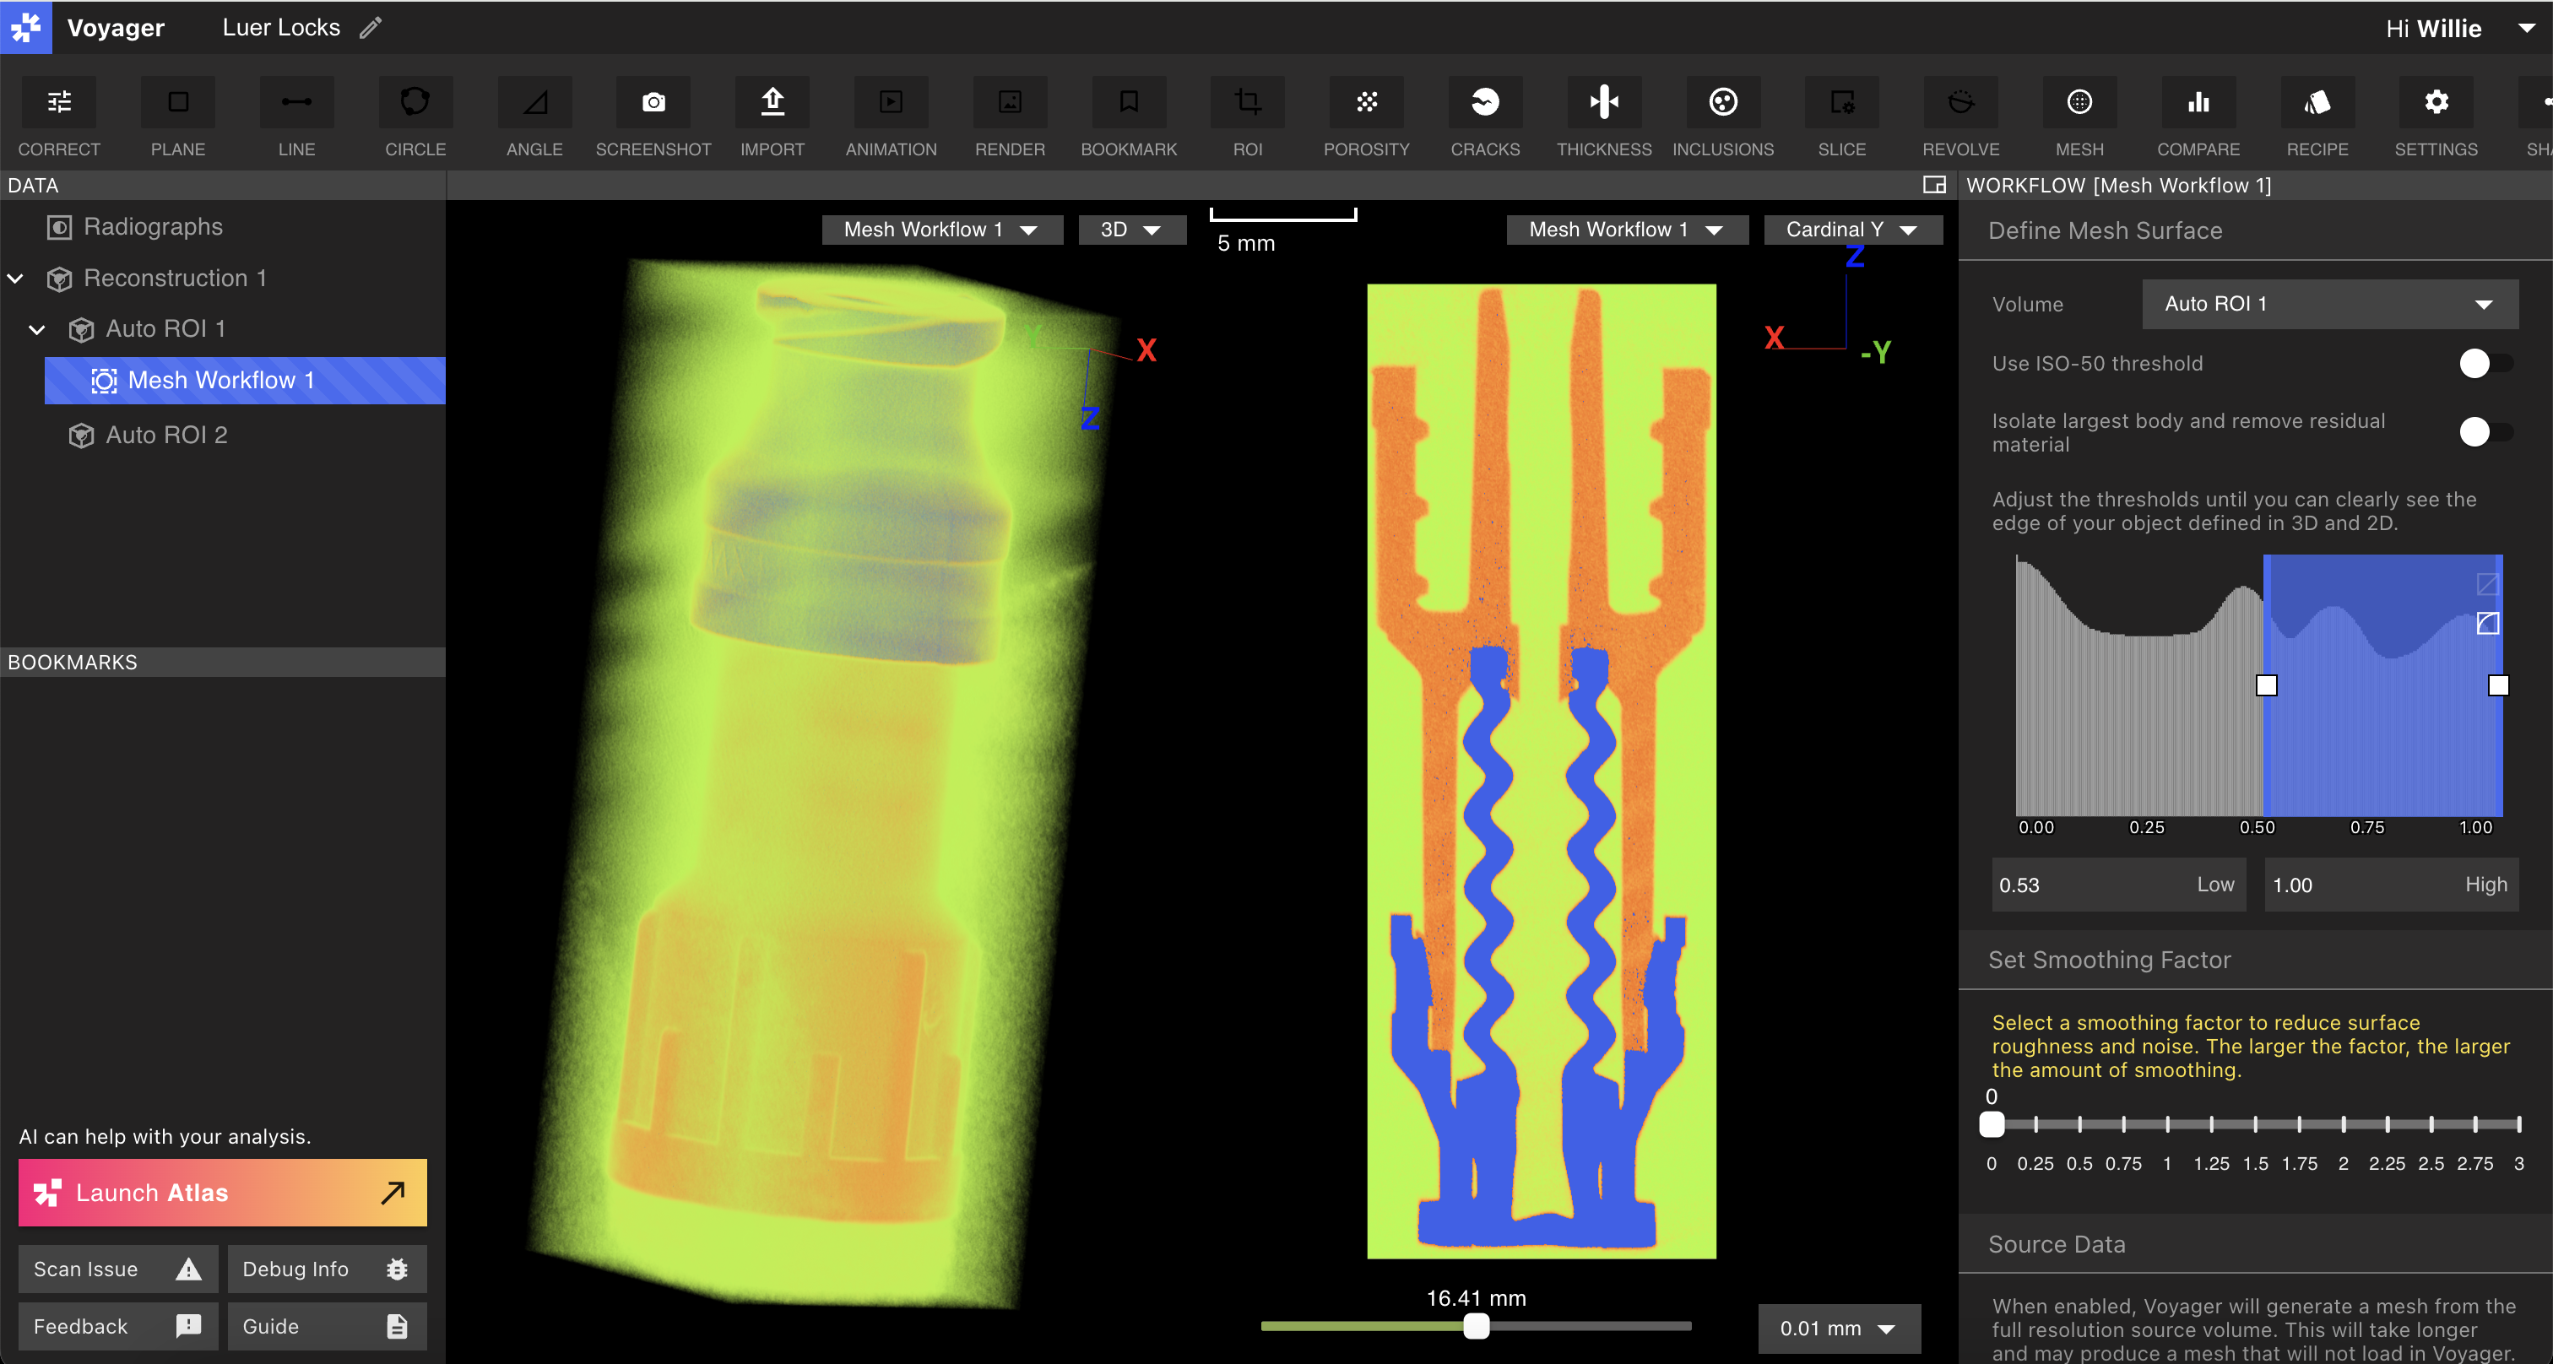Open the Thickness tool
The width and height of the screenshot is (2553, 1364).
point(1603,116)
